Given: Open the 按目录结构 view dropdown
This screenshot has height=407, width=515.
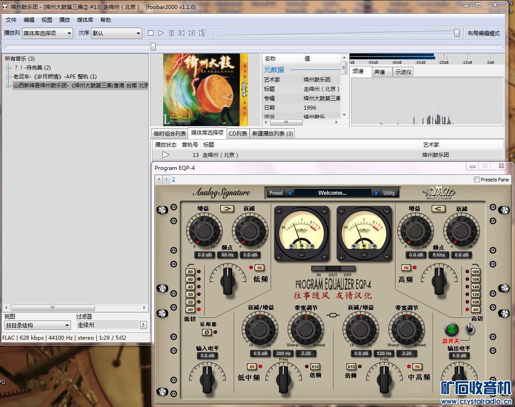Looking at the screenshot, I should point(37,325).
